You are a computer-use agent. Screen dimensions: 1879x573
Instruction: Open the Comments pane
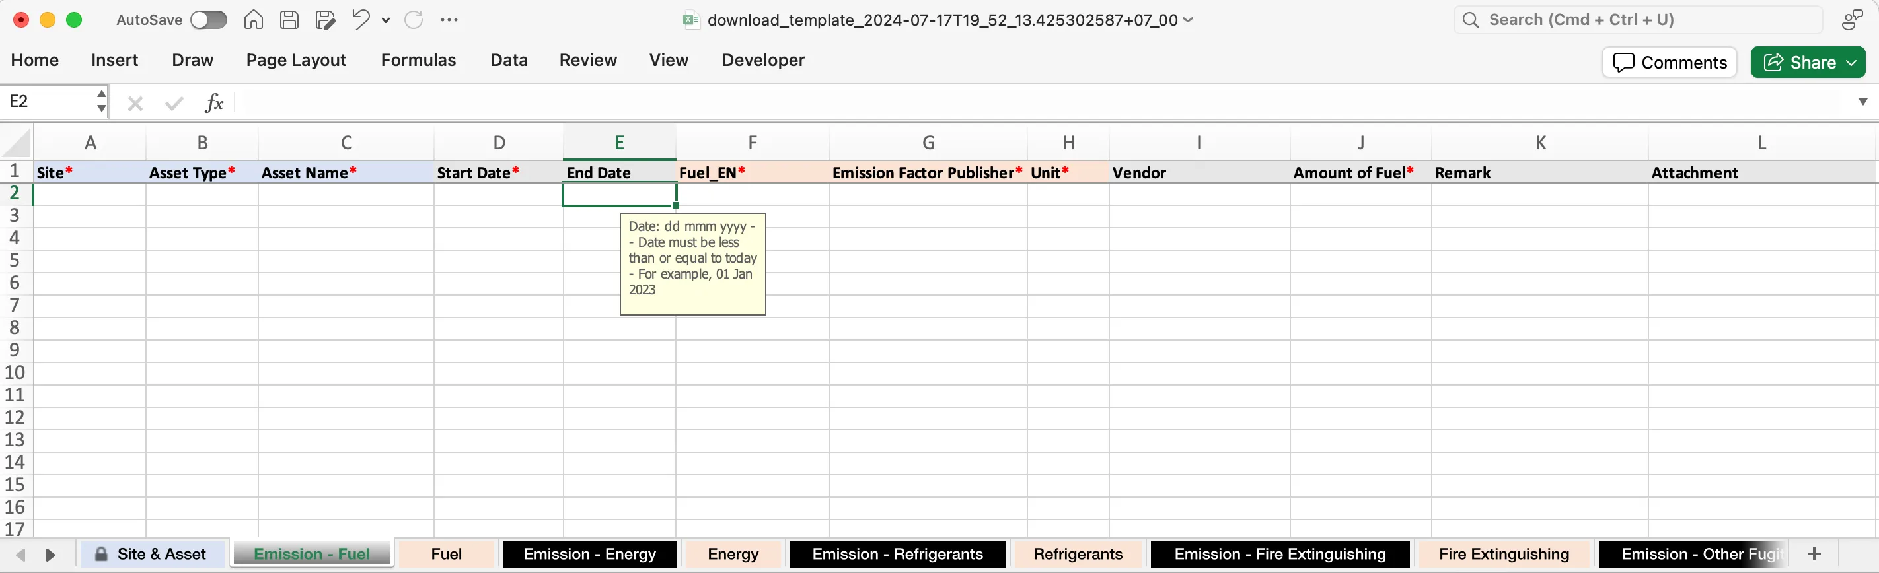(x=1669, y=63)
